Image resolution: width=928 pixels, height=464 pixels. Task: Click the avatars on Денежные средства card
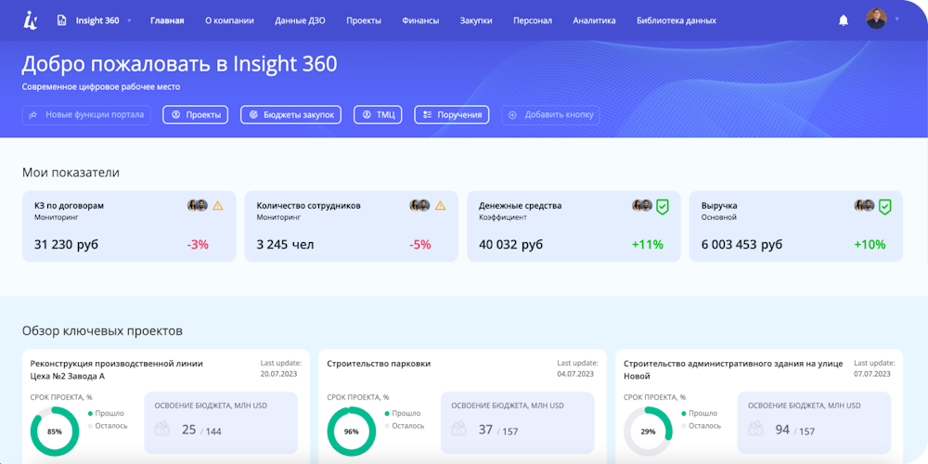point(642,205)
